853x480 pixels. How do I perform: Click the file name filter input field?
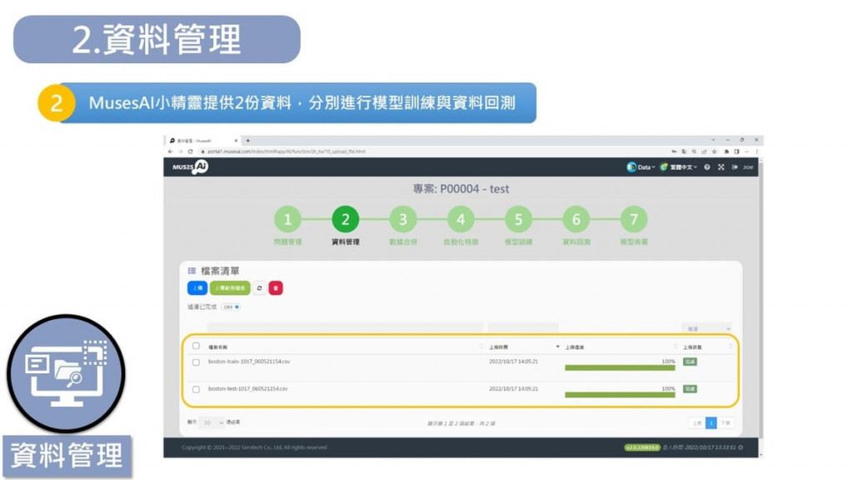click(345, 327)
